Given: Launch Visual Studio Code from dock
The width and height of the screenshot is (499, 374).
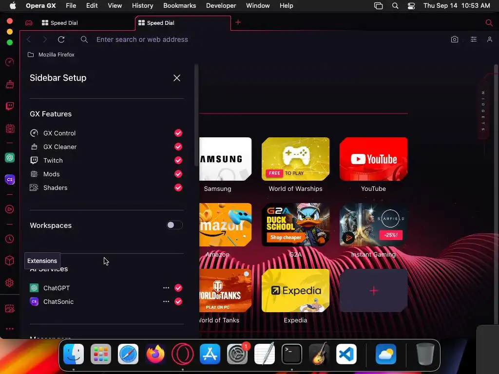Looking at the screenshot, I should 346,354.
